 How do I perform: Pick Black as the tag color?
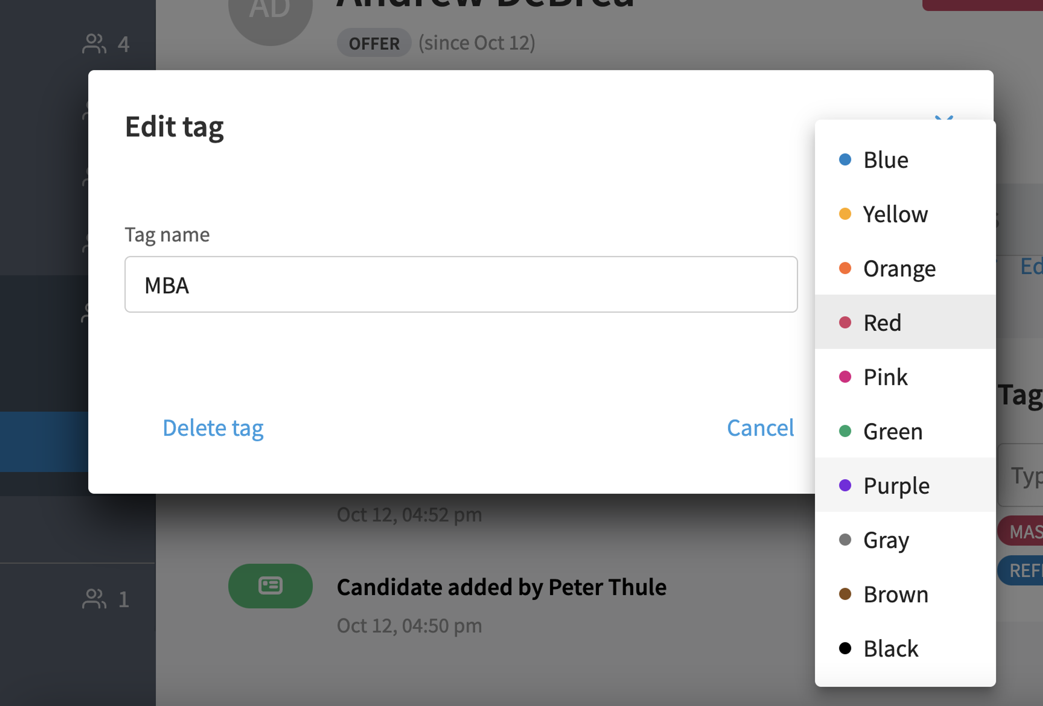click(x=905, y=648)
